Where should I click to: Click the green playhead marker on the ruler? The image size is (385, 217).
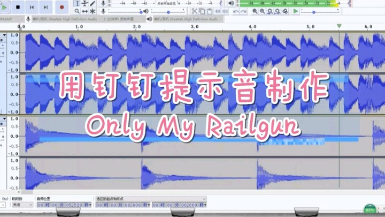pyautogui.click(x=339, y=26)
